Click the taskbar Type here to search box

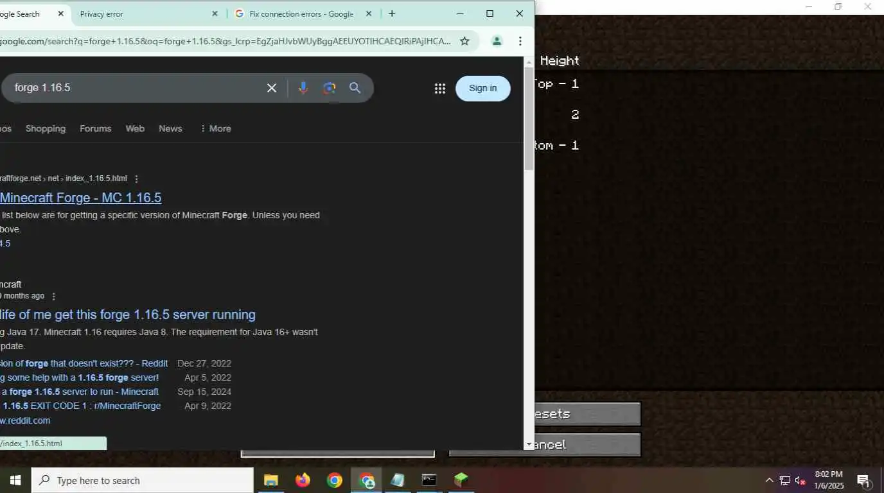pos(143,480)
